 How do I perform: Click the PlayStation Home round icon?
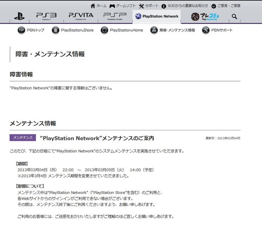click(x=104, y=31)
